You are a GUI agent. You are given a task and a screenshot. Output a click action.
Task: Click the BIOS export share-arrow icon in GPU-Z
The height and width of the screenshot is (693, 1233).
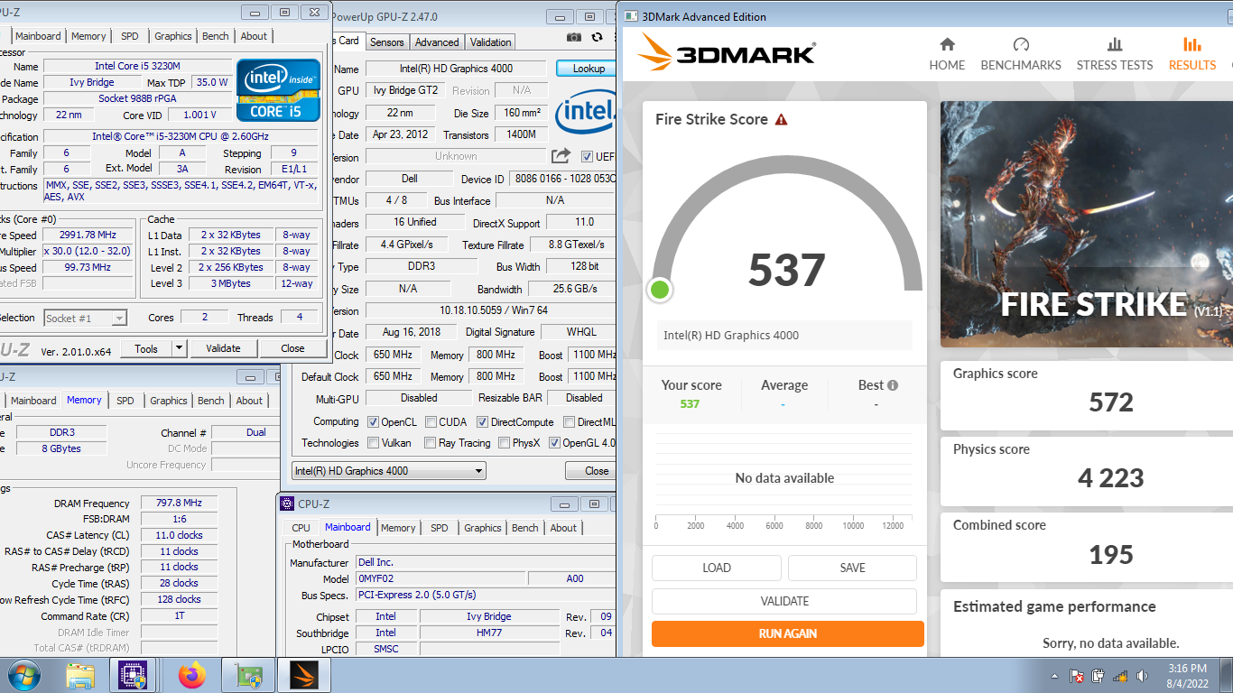(561, 155)
